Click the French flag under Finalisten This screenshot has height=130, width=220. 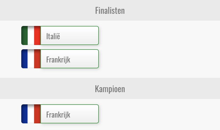click(x=31, y=59)
